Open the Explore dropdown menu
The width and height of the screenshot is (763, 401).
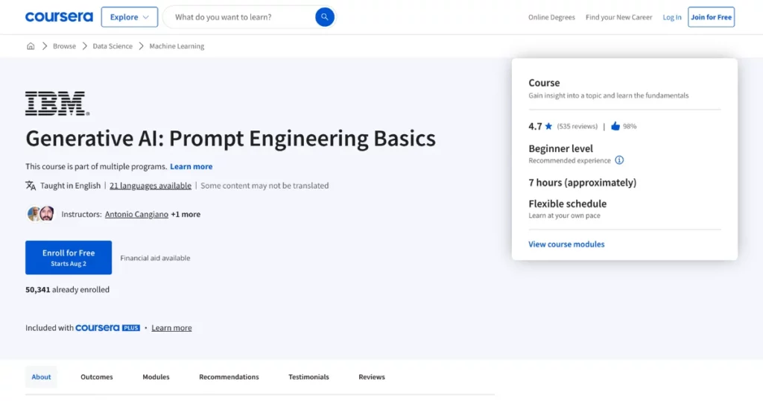point(130,17)
